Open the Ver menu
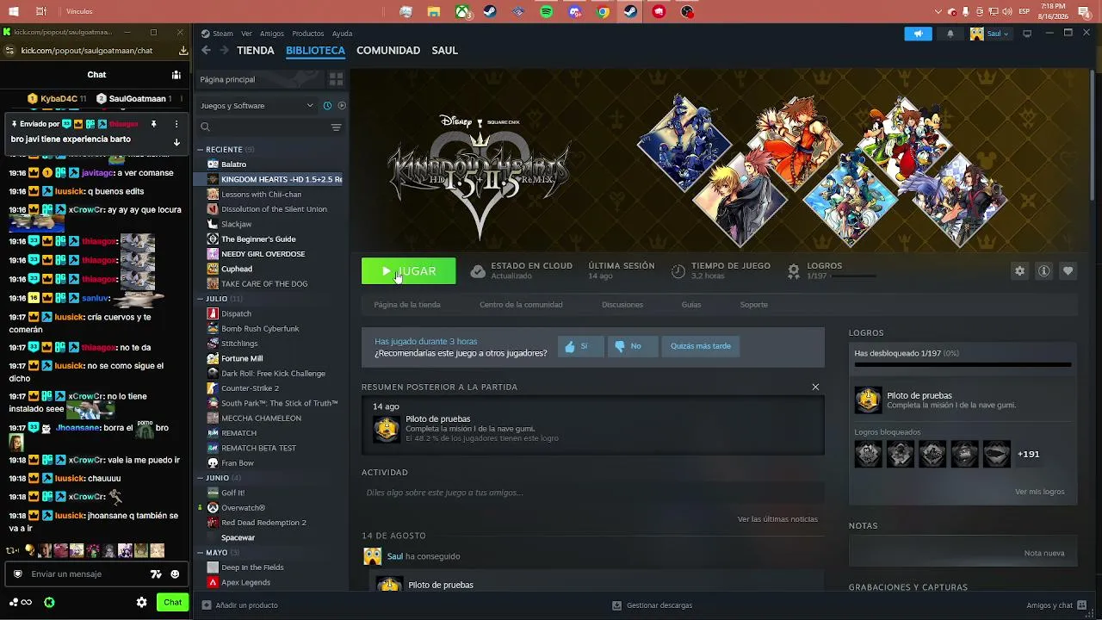Screen dimensions: 1102x620 246,34
